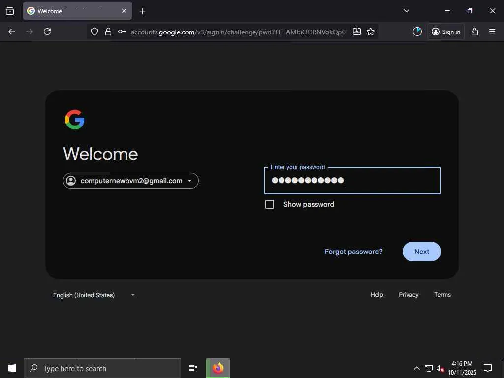The image size is (504, 378).
Task: Click the Firefox taskbar icon
Action: [218, 368]
